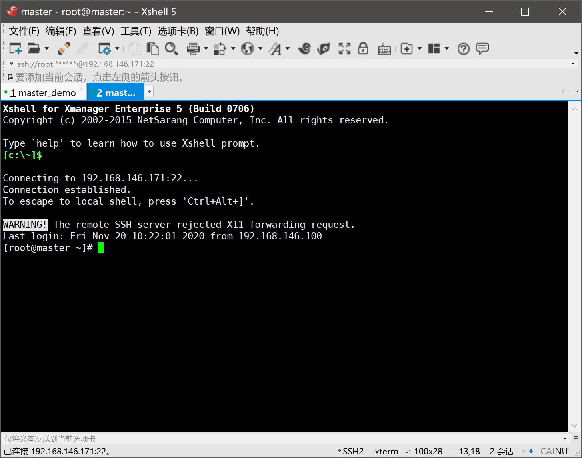Click the globe Encoding icon
Screen dimensions: 582x458
pos(248,48)
